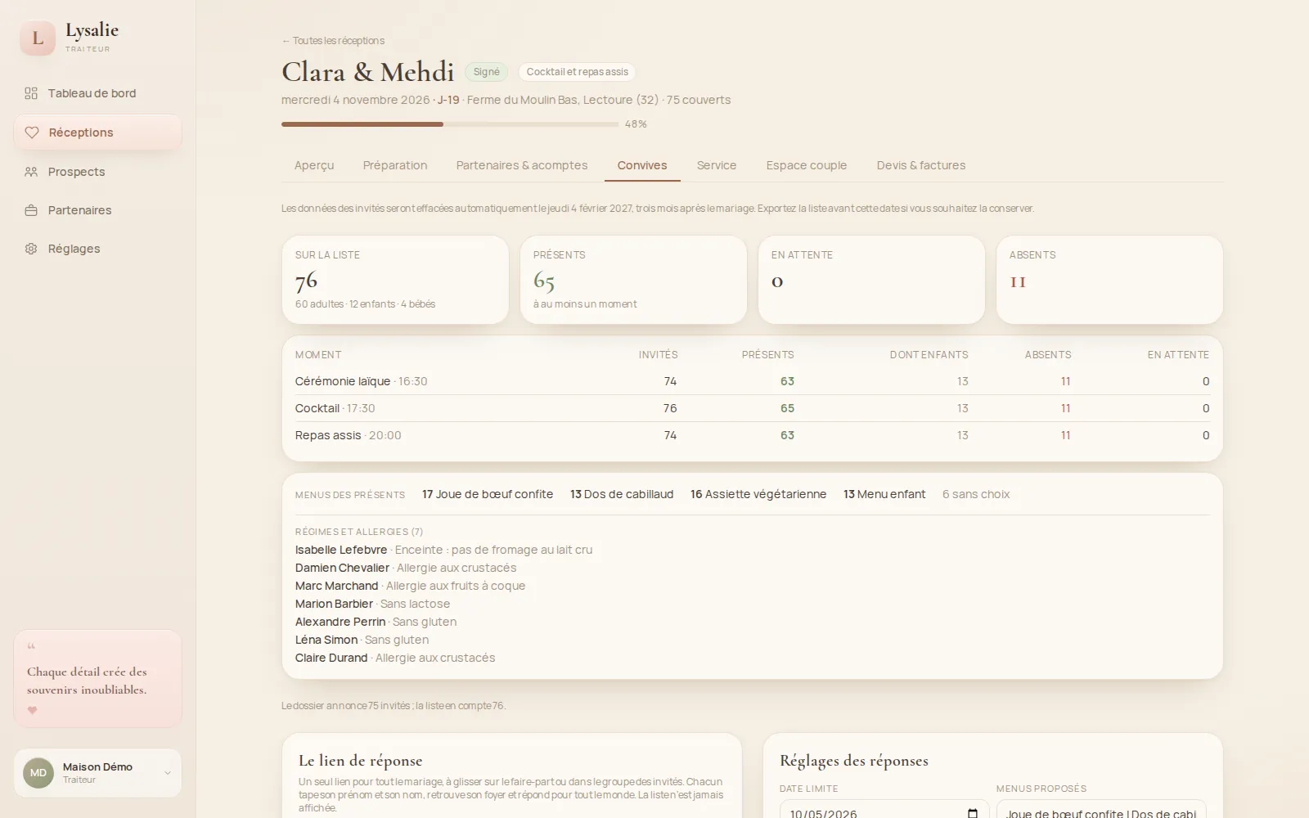1309x818 pixels.
Task: Switch to the Aperçu tab
Action: [x=314, y=165]
